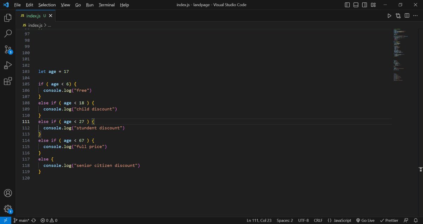
Task: Click the 'else {' on line 117
Action: (46, 159)
